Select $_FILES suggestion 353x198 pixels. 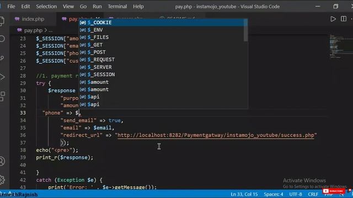coord(161,37)
